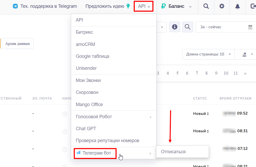The height and width of the screenshot is (167, 256).
Task: Change status Новый in 08:31 row
Action: tap(201, 131)
